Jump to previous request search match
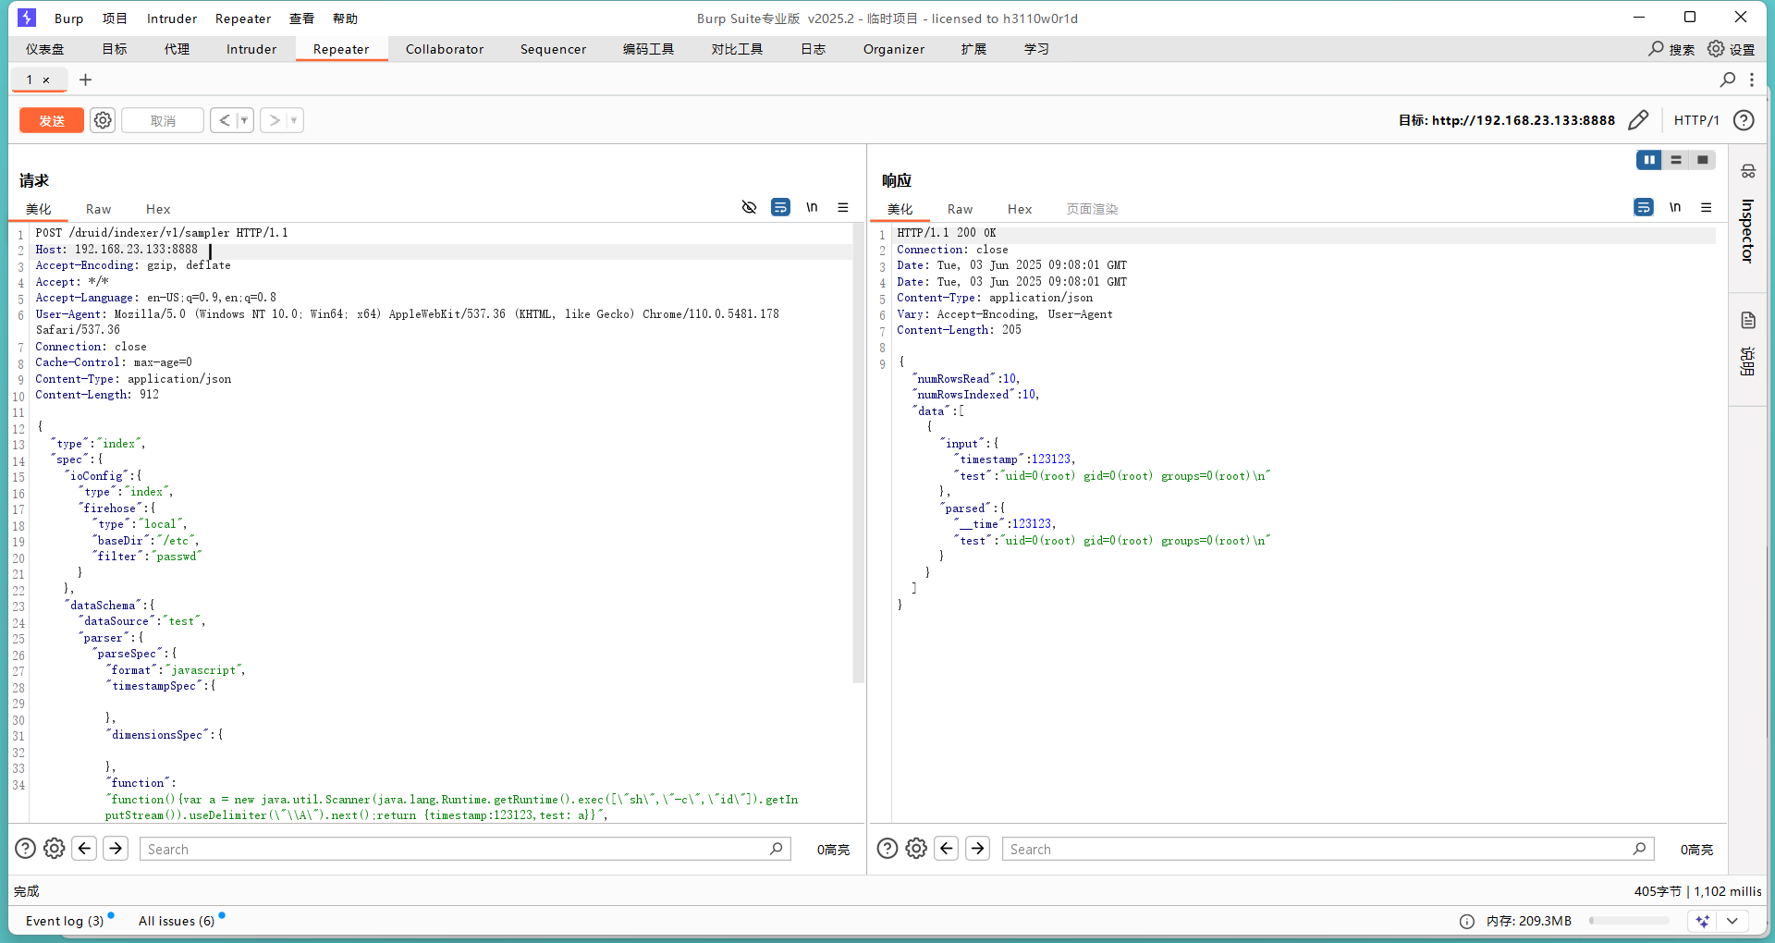Image resolution: width=1775 pixels, height=943 pixels. point(85,849)
